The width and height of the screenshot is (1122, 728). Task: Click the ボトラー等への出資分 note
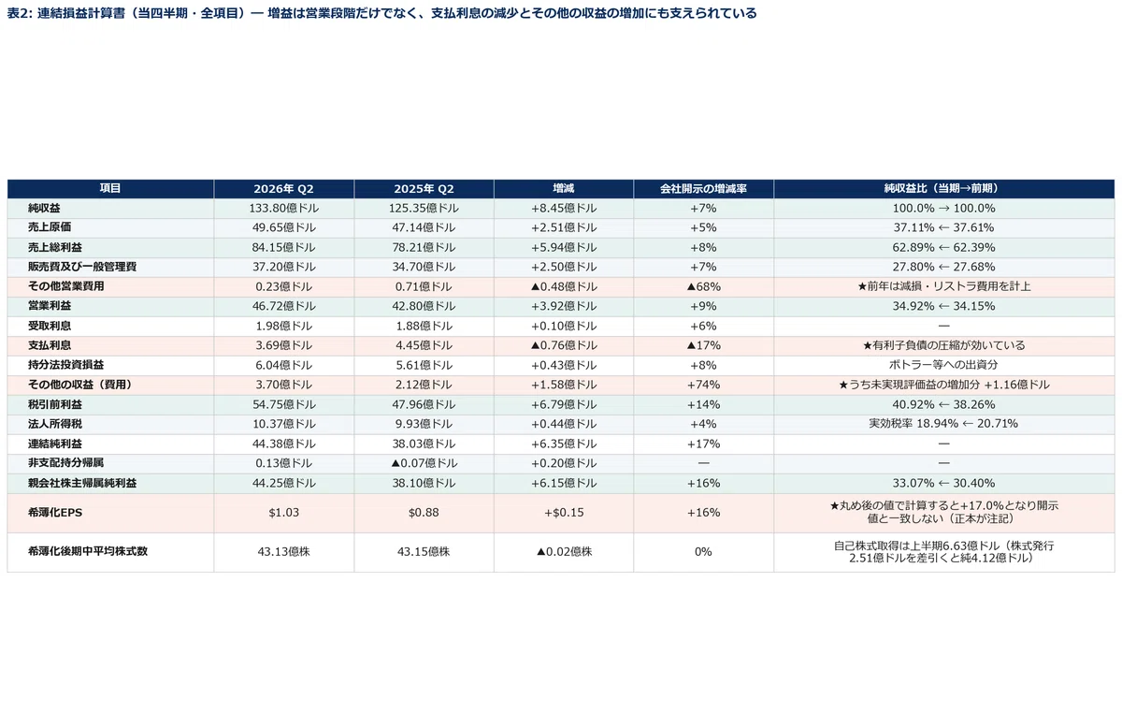[x=944, y=365]
